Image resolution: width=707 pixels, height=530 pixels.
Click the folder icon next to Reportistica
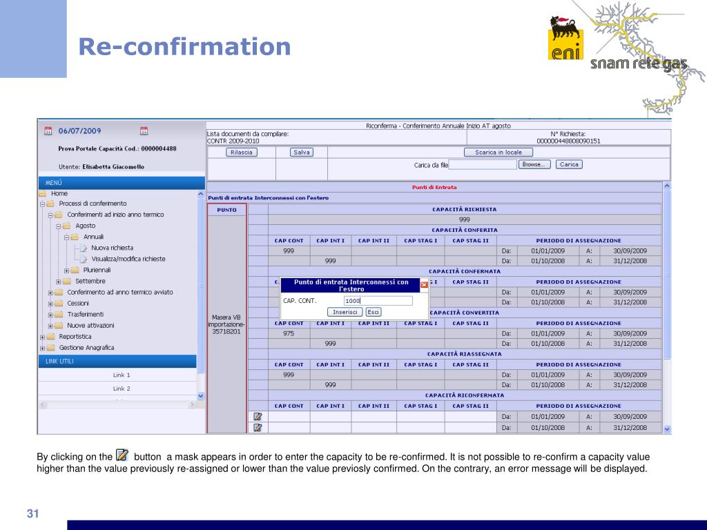point(51,337)
